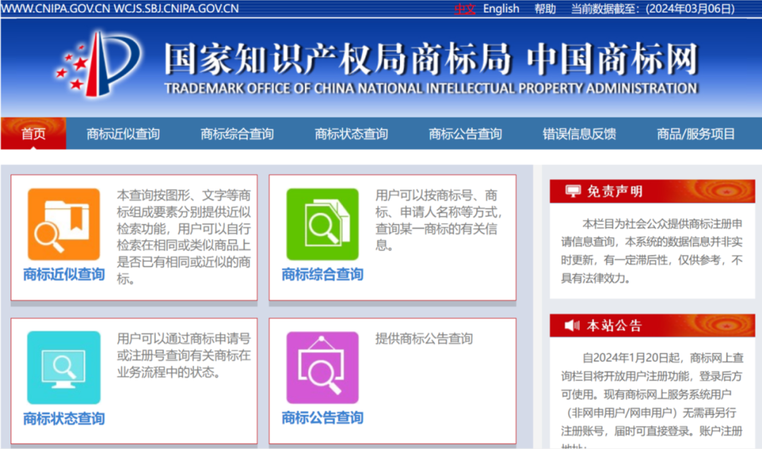Click the English TRADEMARK OFFICE banner subtitle
Viewport: 762px width, 449px height.
pos(431,88)
